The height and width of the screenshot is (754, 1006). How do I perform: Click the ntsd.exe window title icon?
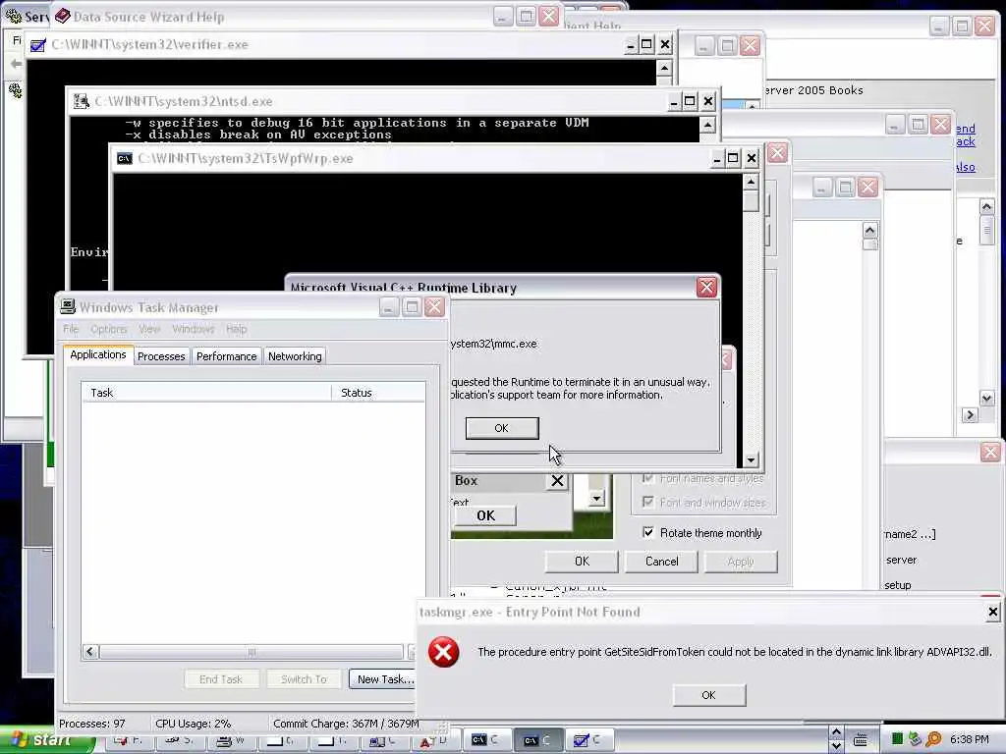pyautogui.click(x=81, y=101)
